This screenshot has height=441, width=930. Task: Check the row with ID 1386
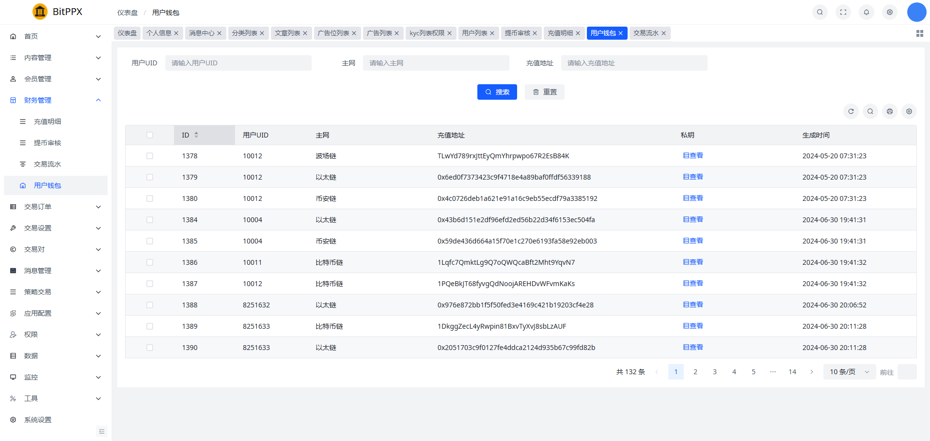pos(150,262)
